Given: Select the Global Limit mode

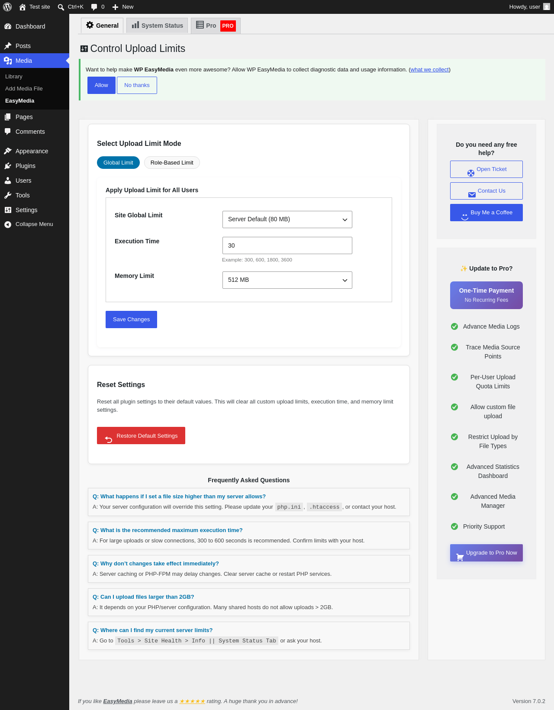Looking at the screenshot, I should pos(118,163).
